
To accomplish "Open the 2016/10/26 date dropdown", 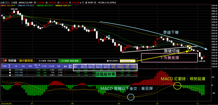I will pos(132,61).
